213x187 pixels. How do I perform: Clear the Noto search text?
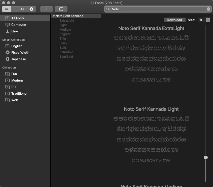(x=208, y=9)
